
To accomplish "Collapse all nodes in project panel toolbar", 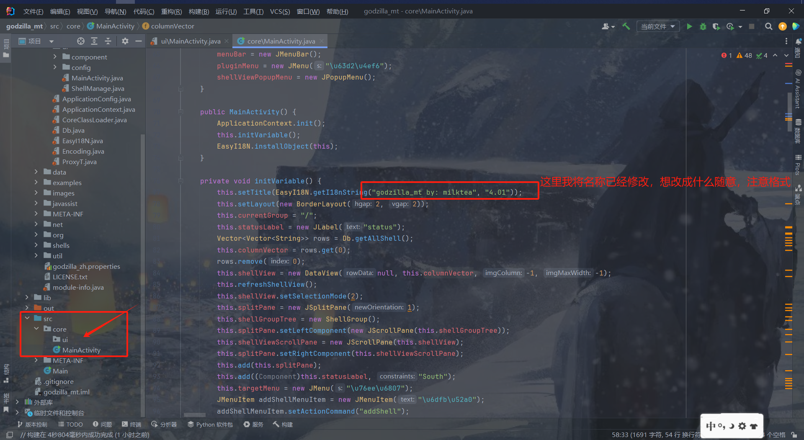I will [108, 41].
